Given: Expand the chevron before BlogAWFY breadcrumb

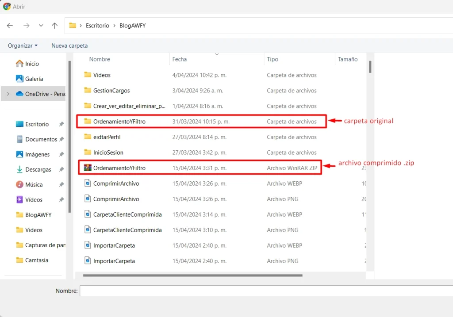Looking at the screenshot, I should pyautogui.click(x=115, y=26).
